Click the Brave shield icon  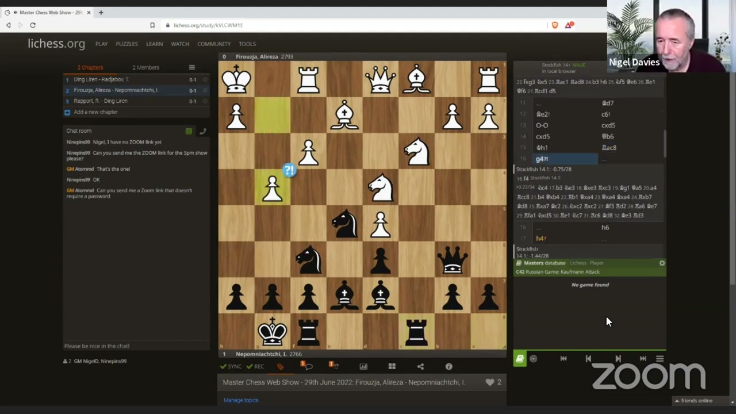(554, 25)
